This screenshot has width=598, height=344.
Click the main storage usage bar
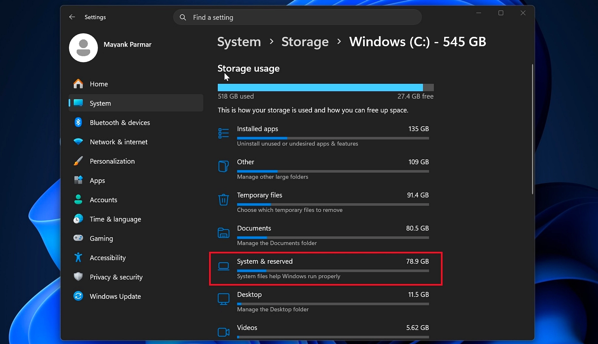click(326, 87)
